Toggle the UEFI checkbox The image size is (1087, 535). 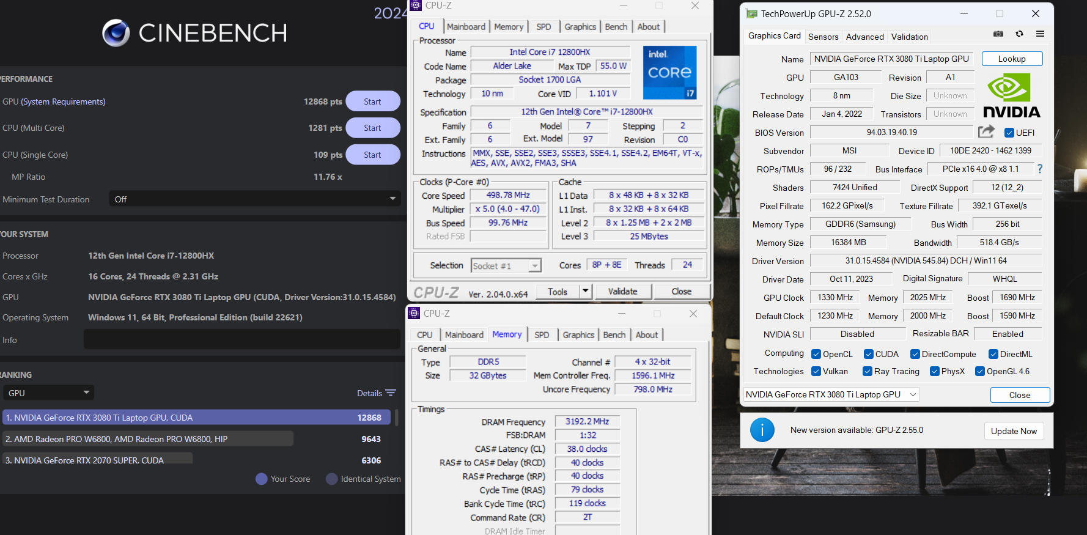pyautogui.click(x=1009, y=133)
